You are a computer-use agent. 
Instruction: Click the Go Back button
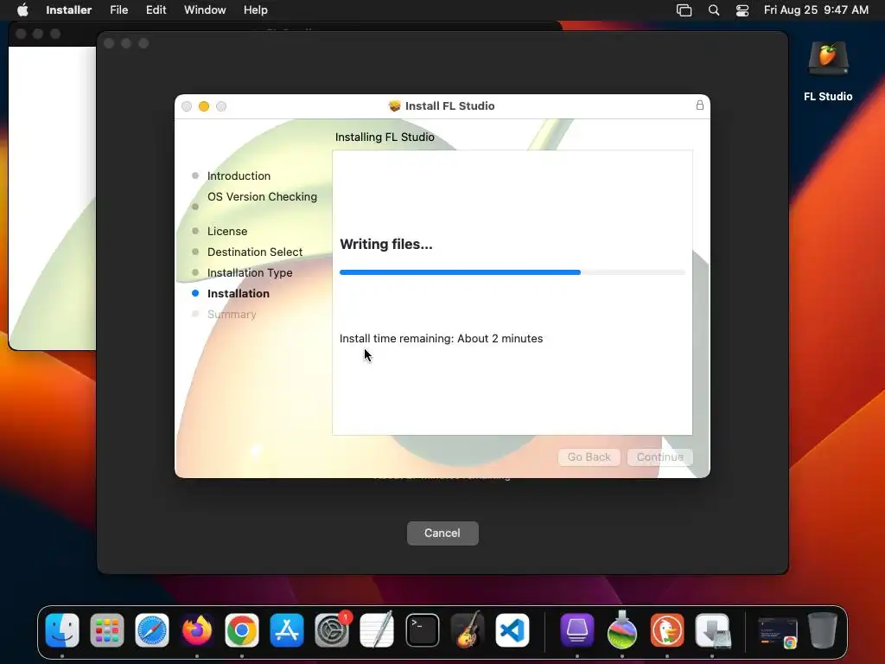[x=589, y=456]
